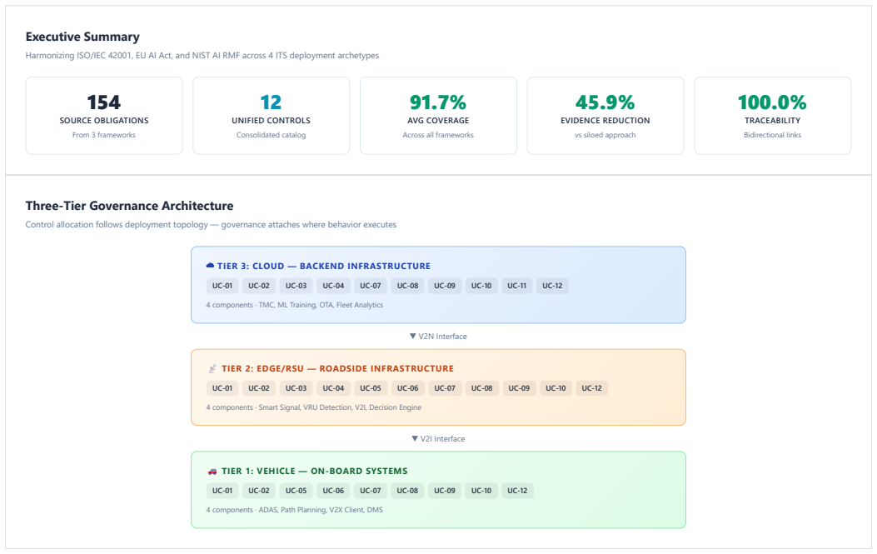
Task: Click the Tier 1: Vehicle heading
Action: [314, 472]
